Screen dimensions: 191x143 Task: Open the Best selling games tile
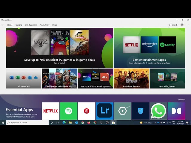pyautogui.click(x=167, y=78)
